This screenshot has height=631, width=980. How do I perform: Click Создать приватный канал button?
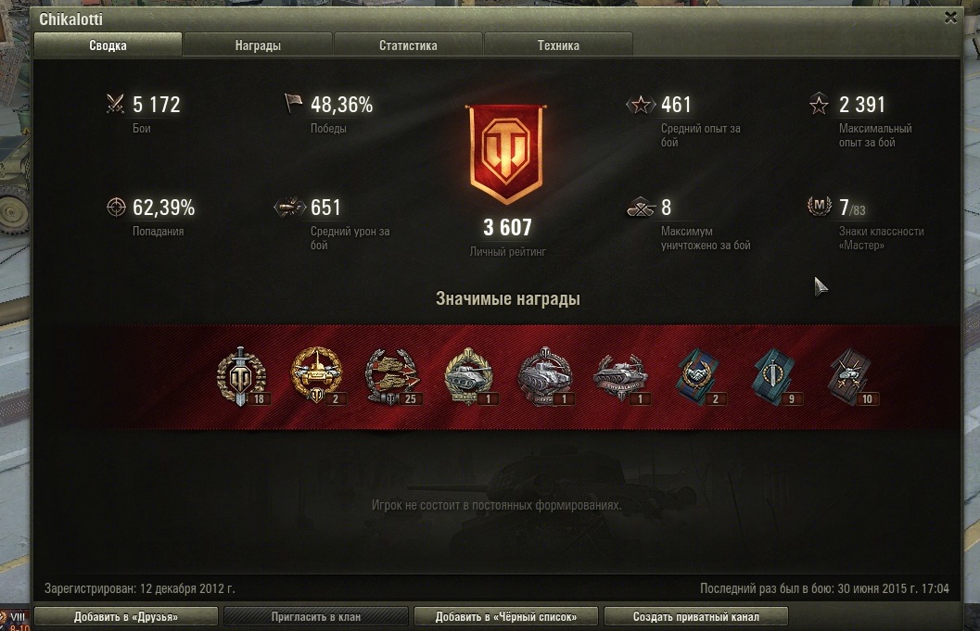695,616
